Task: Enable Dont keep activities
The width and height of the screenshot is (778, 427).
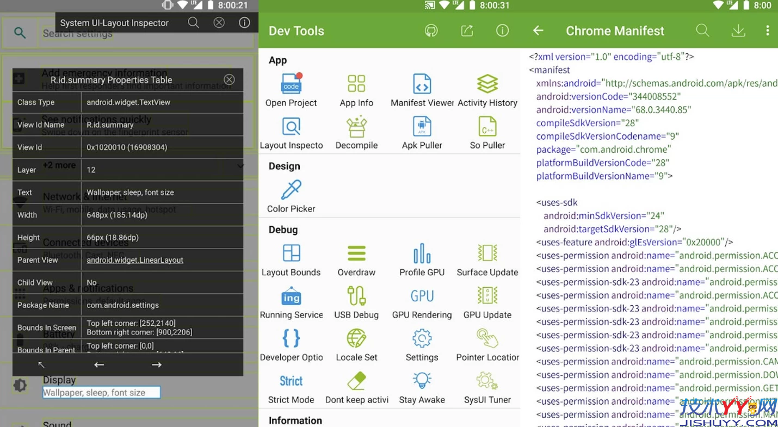Action: pyautogui.click(x=356, y=386)
